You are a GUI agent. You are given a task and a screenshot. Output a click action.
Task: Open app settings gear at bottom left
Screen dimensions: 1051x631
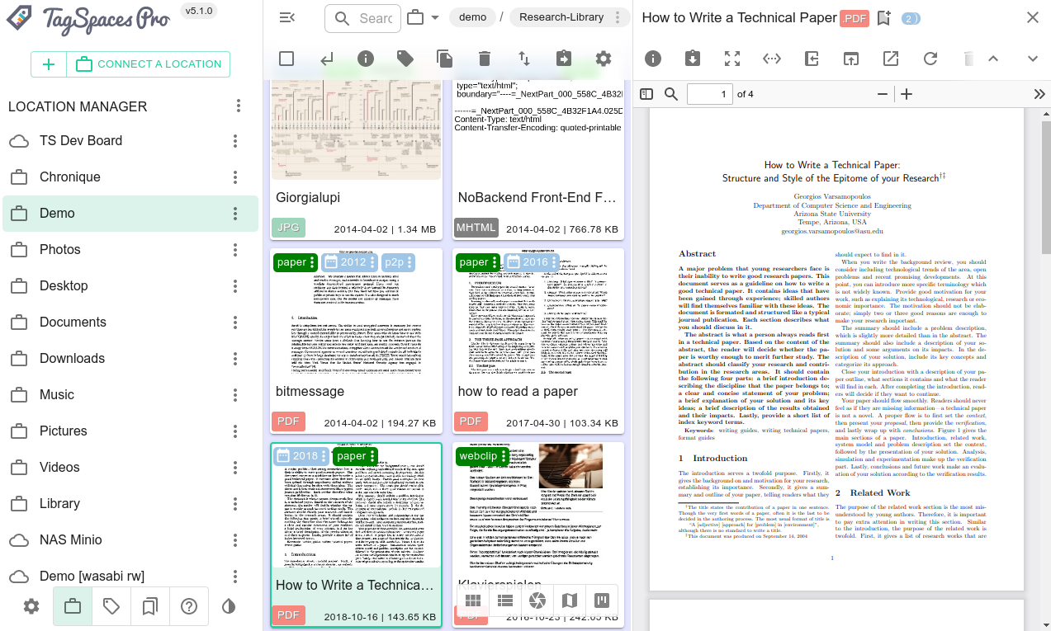click(x=31, y=606)
